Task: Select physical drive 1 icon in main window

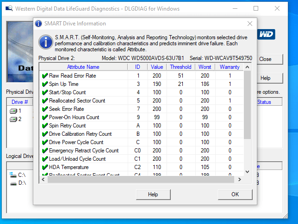Action: point(13,111)
